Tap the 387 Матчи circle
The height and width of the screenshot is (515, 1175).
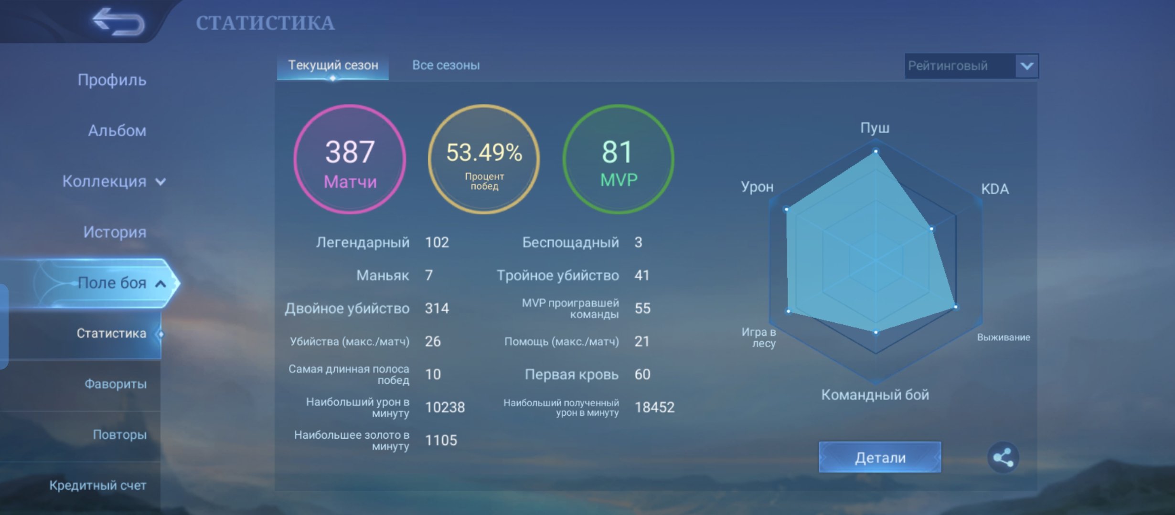tap(350, 159)
